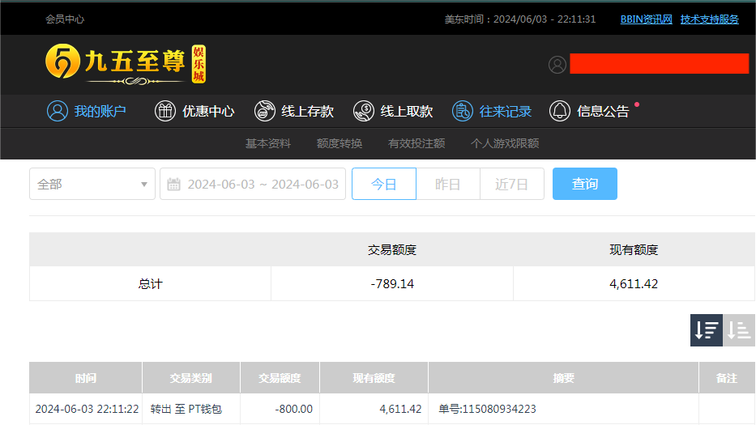This screenshot has height=425, width=756.
Task: Select the 昨日 date filter
Action: 448,184
